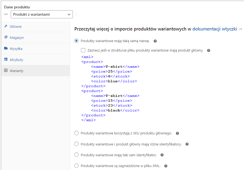Check the box for produkt główny in file structure
This screenshot has width=244, height=170.
[83, 50]
